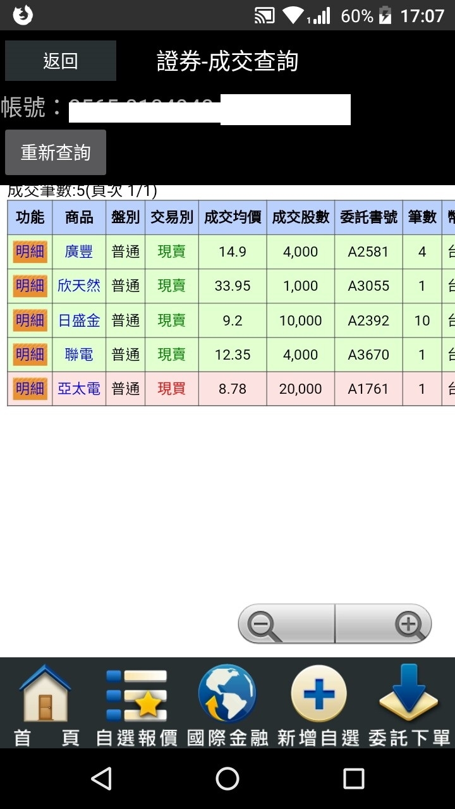455x809 pixels.
Task: Click the price cell 14.9
Action: [233, 252]
